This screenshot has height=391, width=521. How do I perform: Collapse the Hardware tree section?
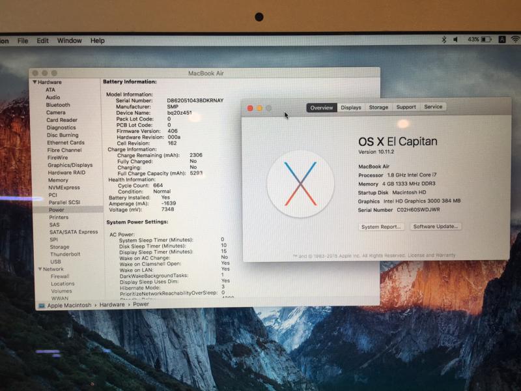(x=35, y=83)
